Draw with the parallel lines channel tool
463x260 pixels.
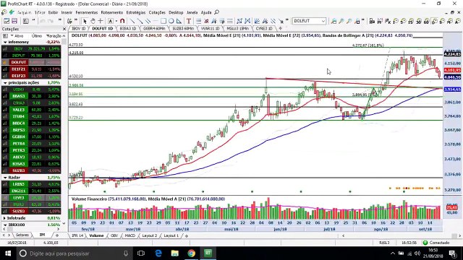tap(148, 21)
